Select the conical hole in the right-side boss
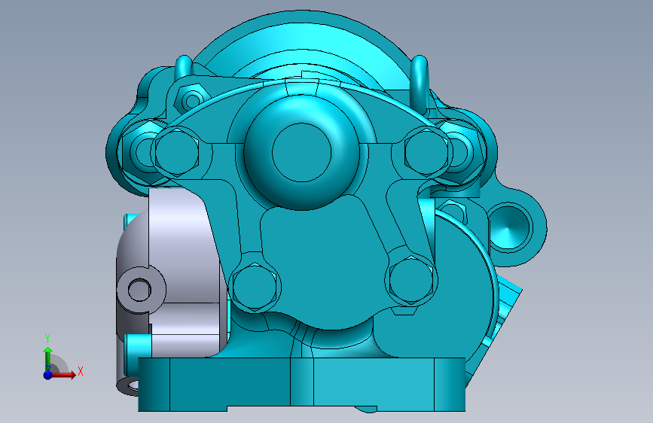 [x=510, y=228]
